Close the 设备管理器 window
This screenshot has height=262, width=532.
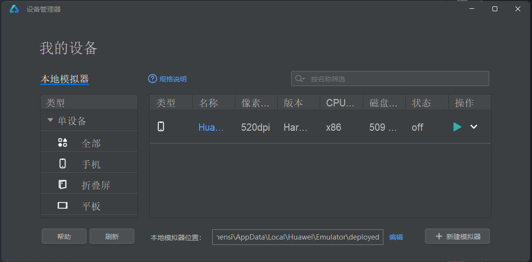click(x=518, y=9)
